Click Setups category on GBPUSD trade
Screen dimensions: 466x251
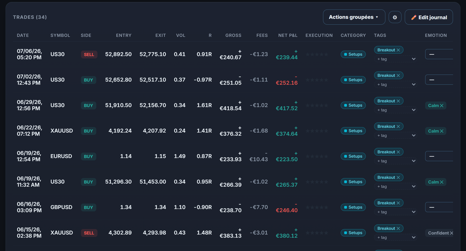[353, 207]
